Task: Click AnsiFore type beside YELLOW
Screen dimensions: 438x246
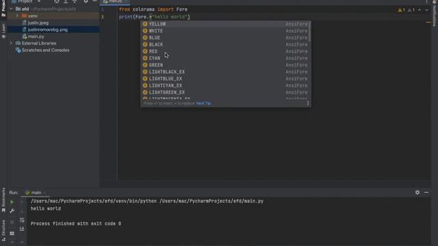Action: click(x=296, y=24)
